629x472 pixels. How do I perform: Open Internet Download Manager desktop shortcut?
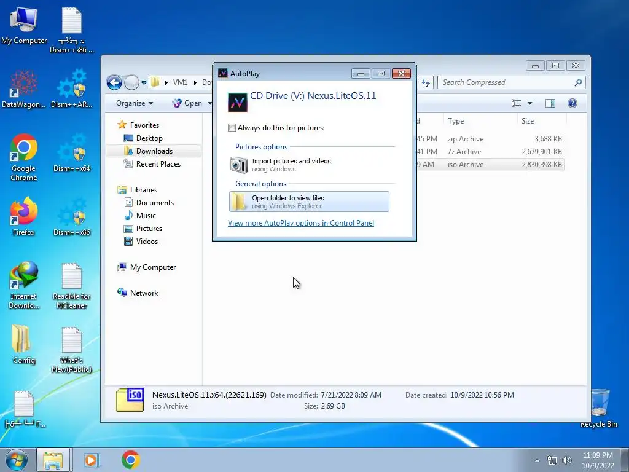coord(24,285)
